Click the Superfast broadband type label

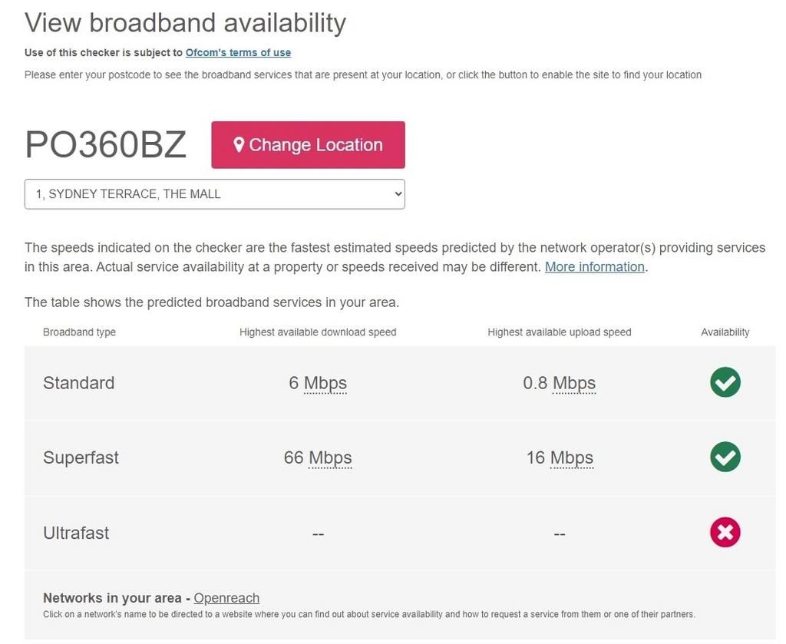click(81, 457)
